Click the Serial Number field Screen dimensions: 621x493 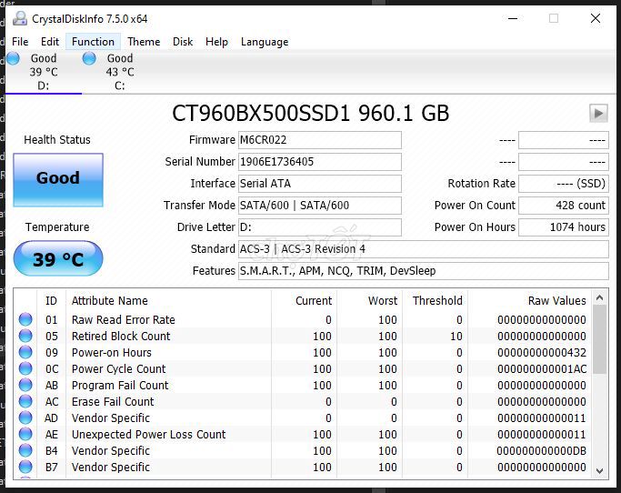click(x=320, y=162)
